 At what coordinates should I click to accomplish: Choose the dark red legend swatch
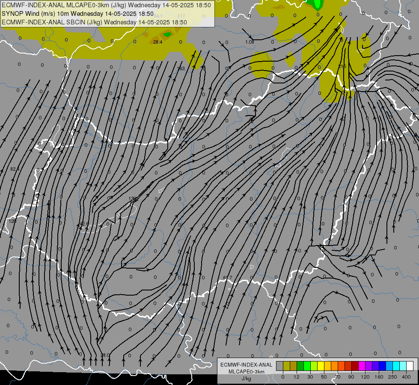coord(355,366)
